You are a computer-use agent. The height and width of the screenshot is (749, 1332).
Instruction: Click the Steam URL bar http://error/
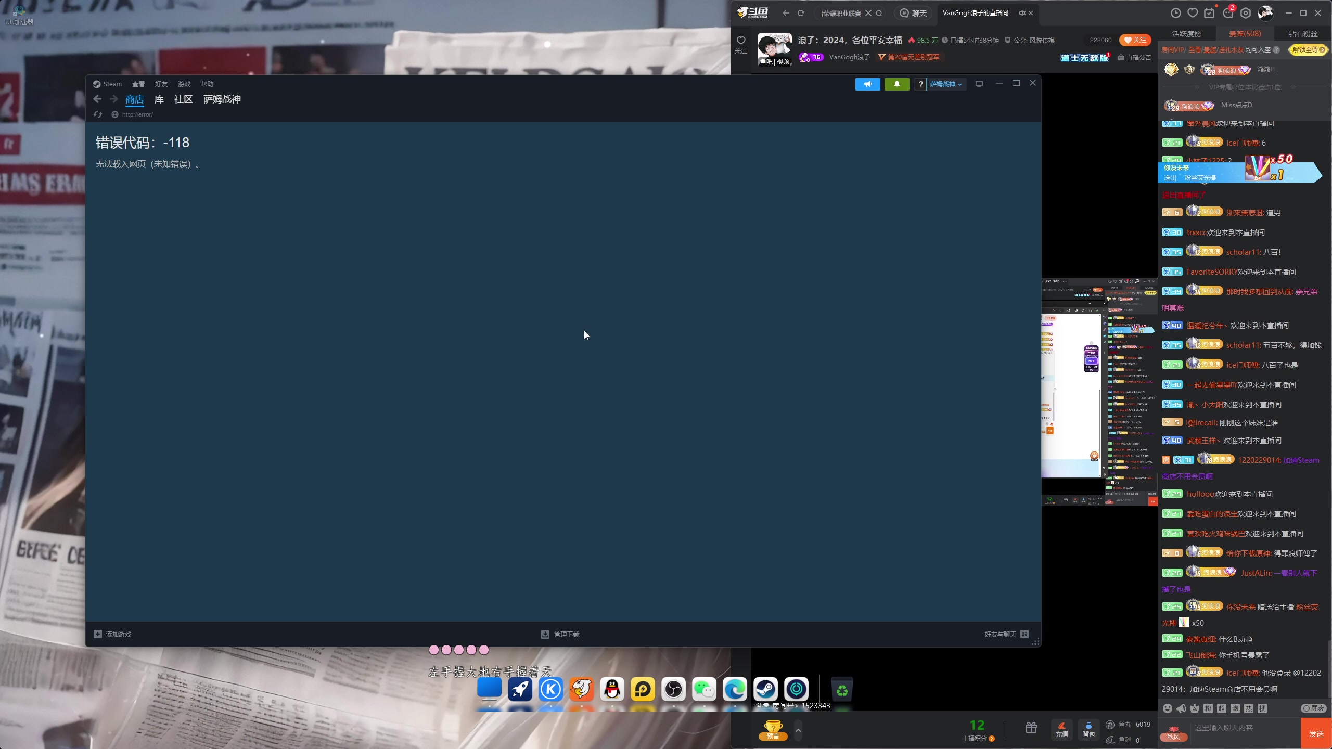pos(137,114)
